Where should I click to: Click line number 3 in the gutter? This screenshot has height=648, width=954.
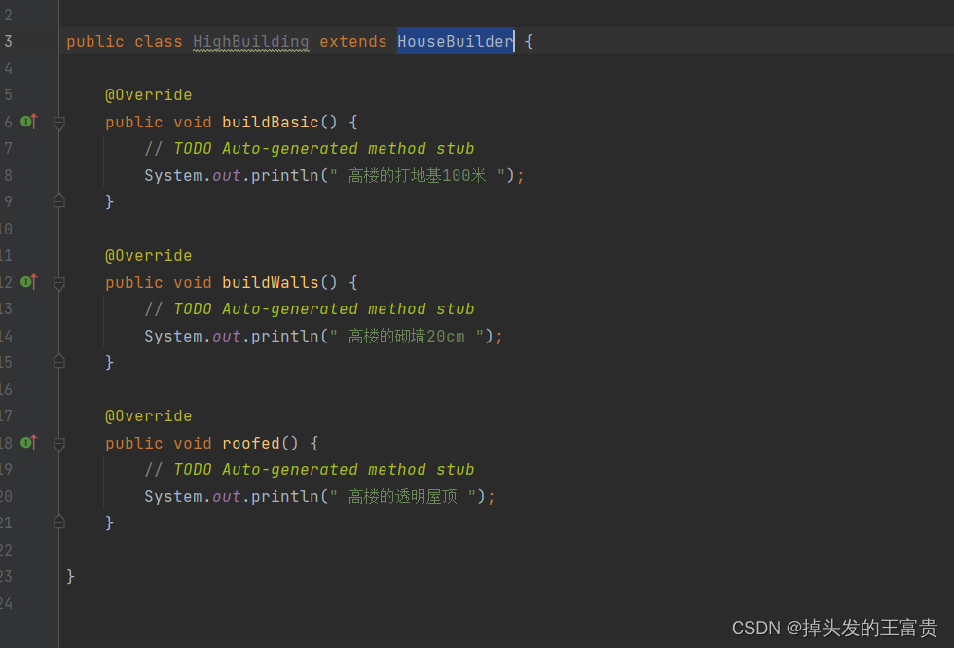(8, 41)
